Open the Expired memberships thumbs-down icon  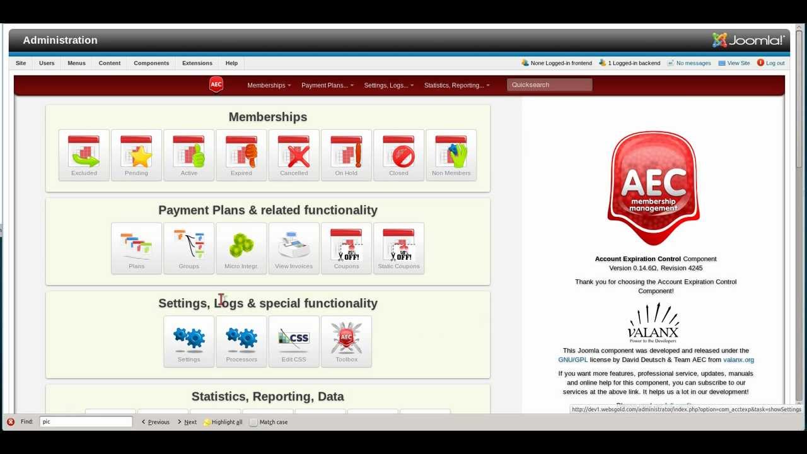coord(241,155)
